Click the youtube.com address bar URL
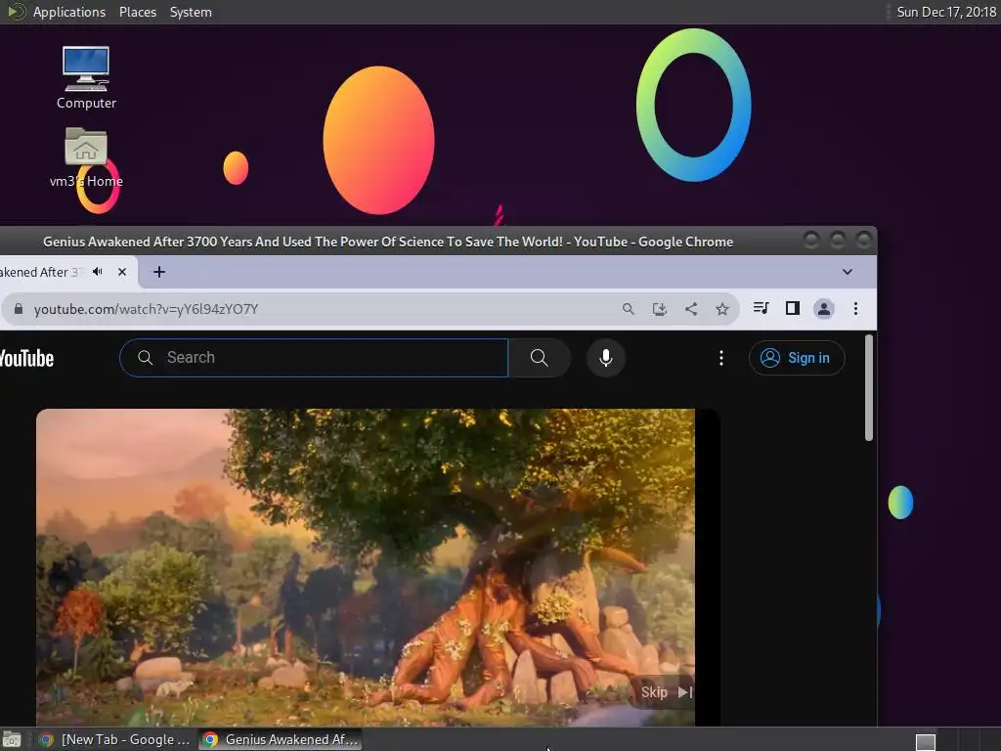 147,309
